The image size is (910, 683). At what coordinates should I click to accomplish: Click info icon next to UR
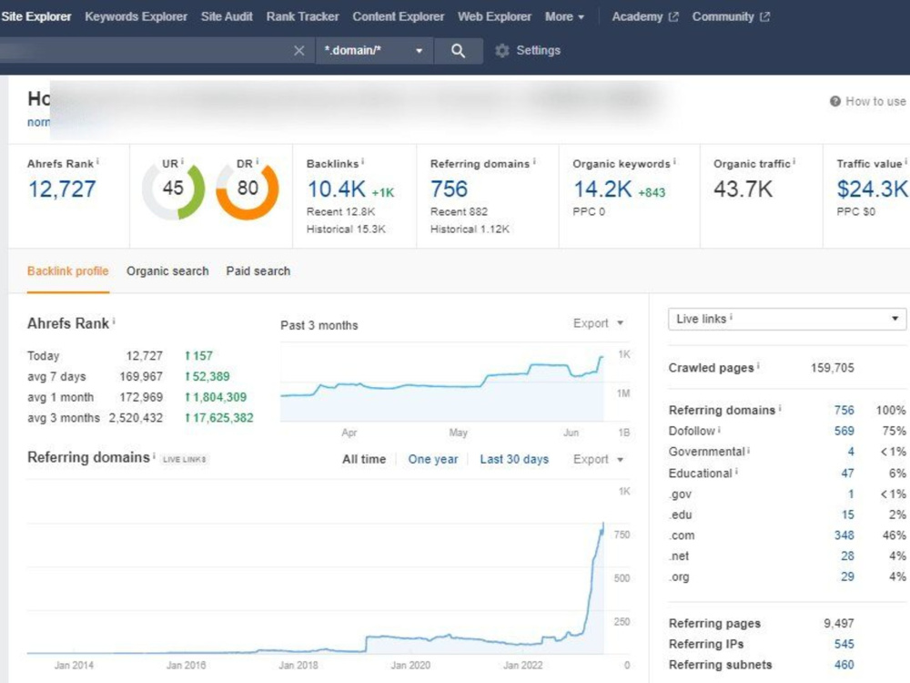point(182,161)
